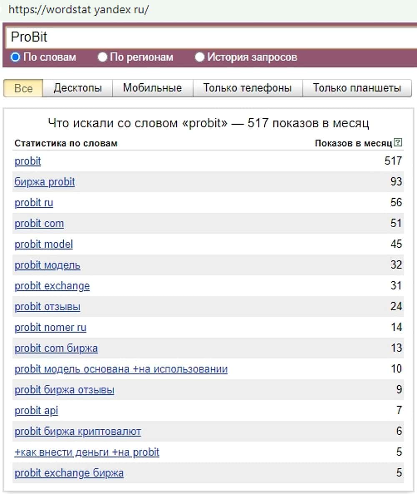Click the Статистика по словам column header
The height and width of the screenshot is (494, 417).
point(66,143)
